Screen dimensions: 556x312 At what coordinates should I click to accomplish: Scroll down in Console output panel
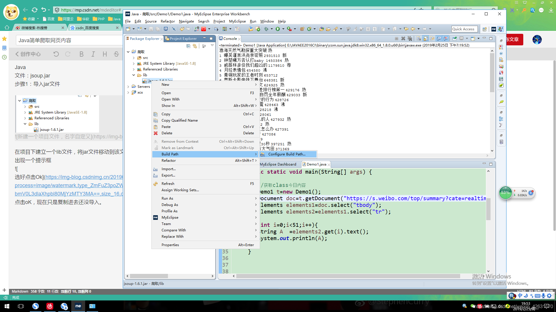(492, 150)
